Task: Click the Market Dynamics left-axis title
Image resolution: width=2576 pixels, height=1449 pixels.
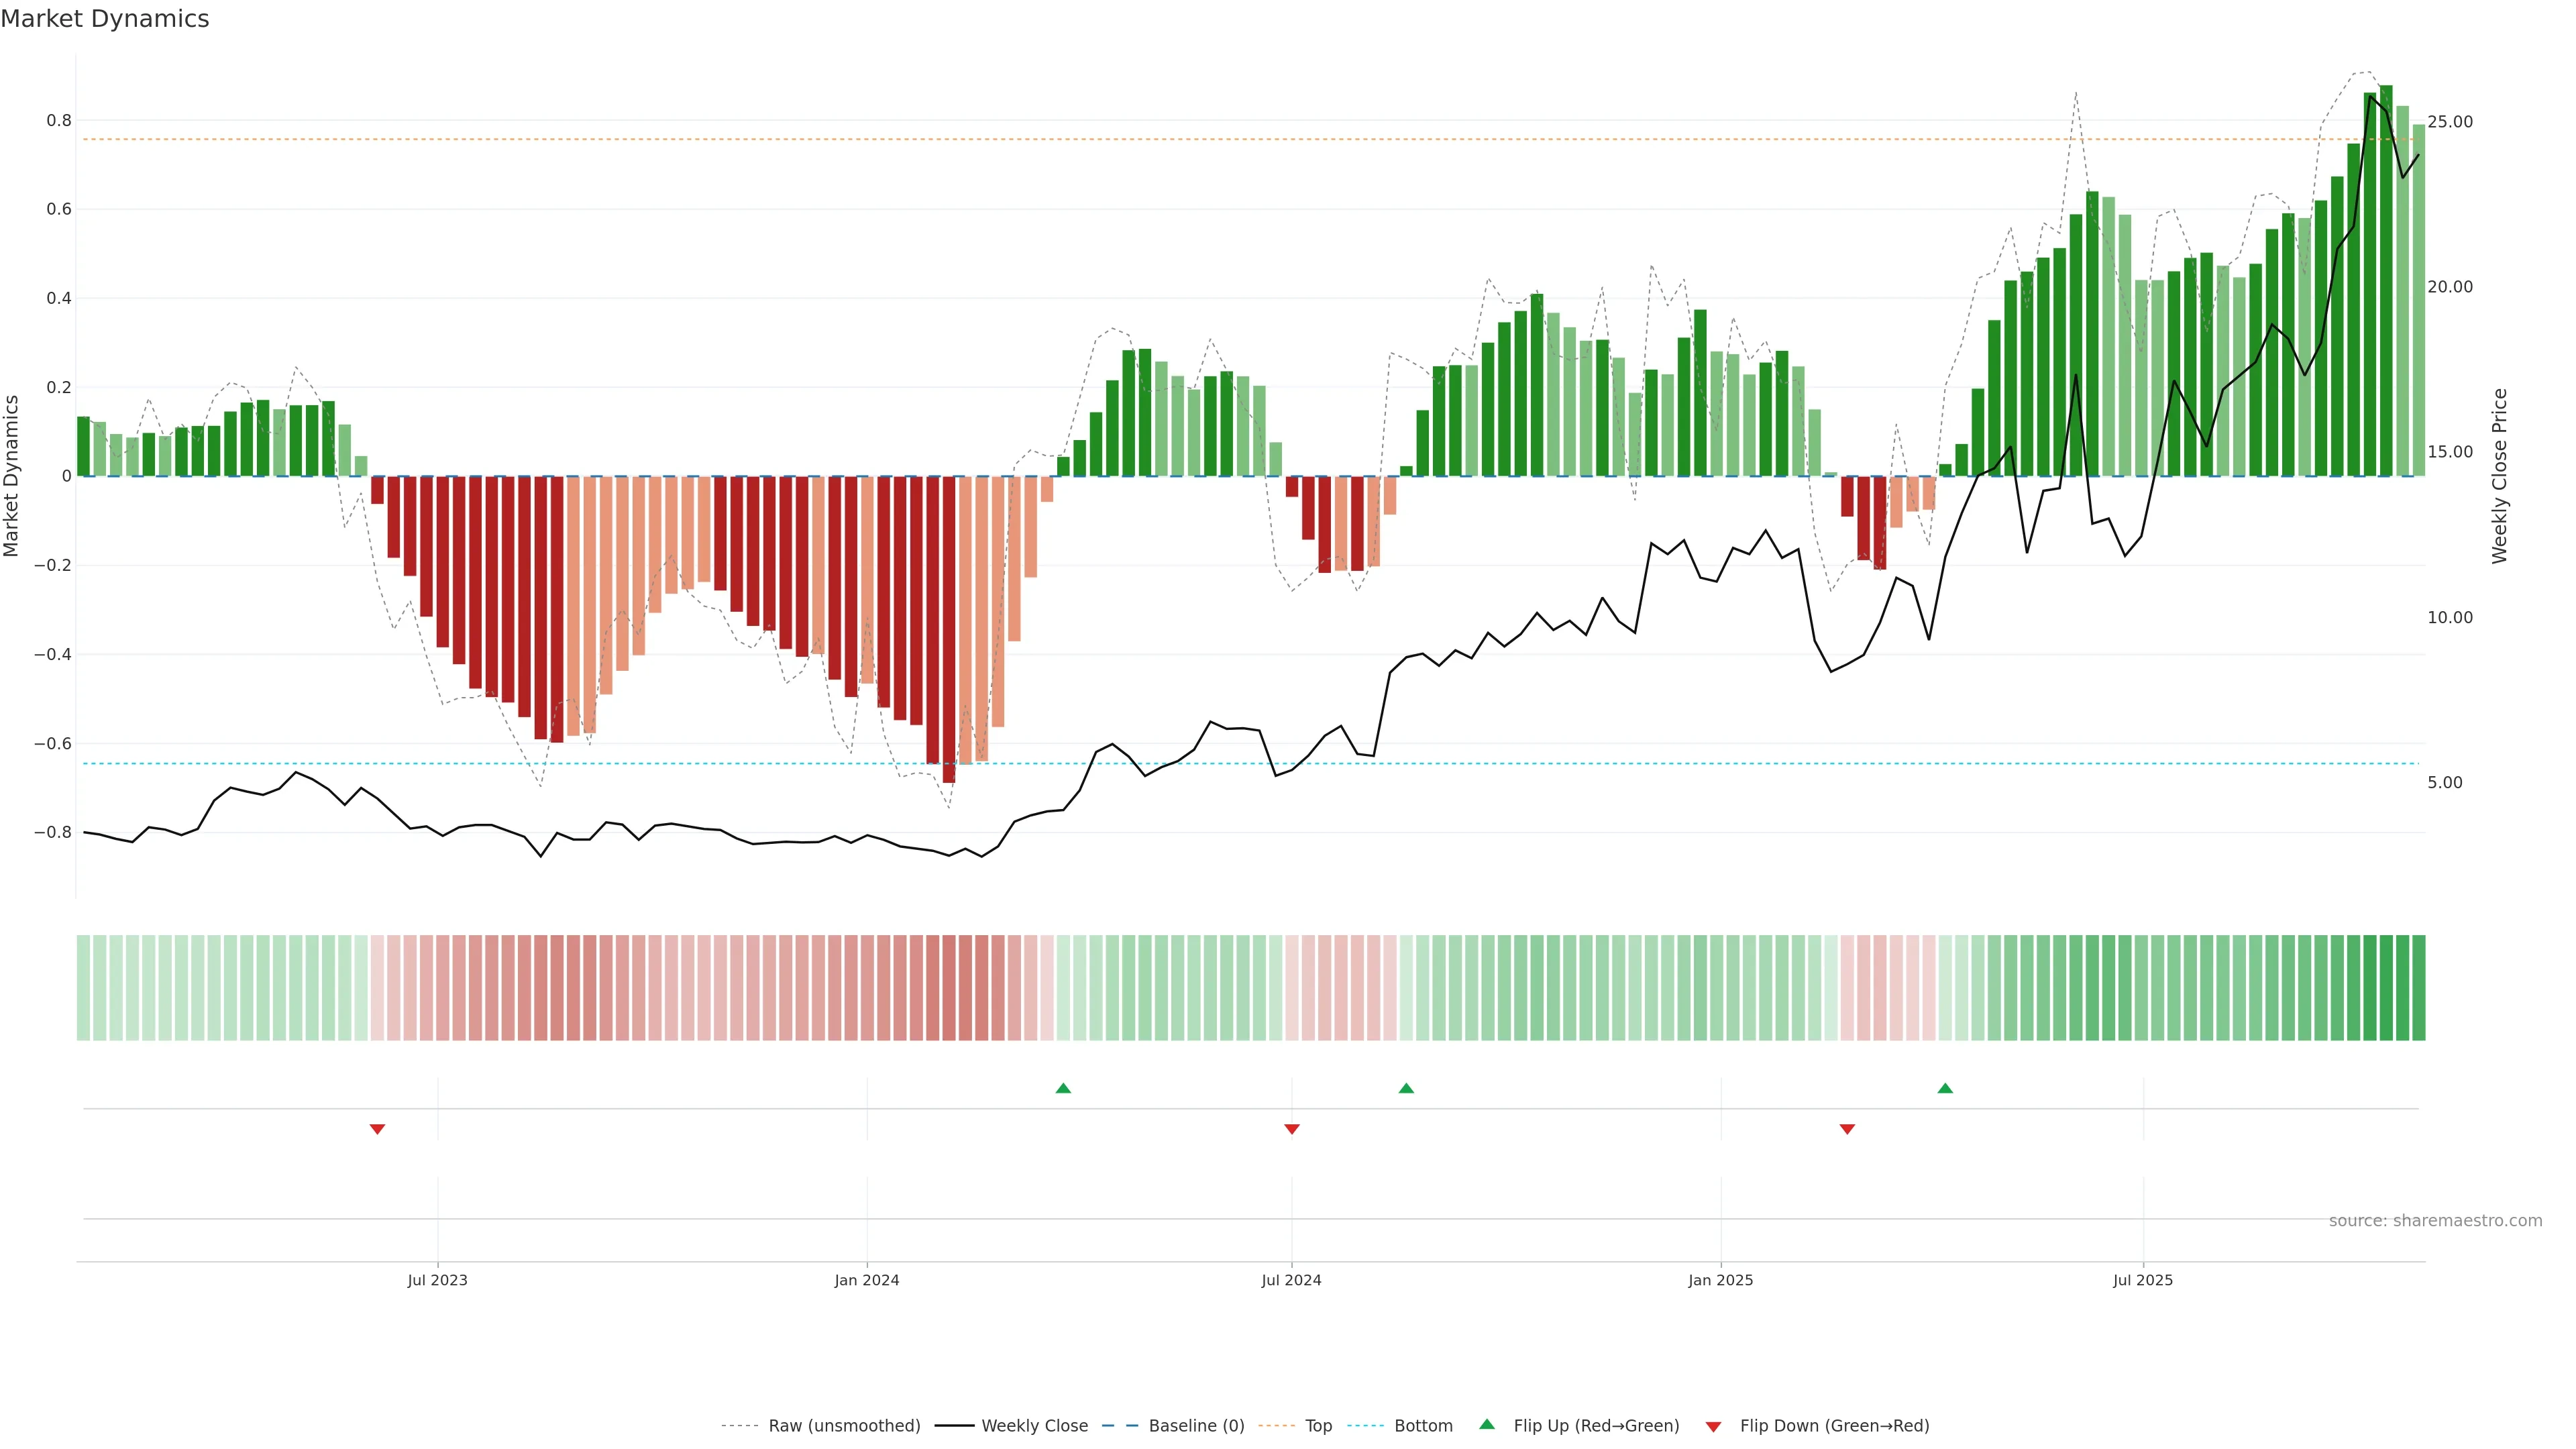Action: [12, 476]
